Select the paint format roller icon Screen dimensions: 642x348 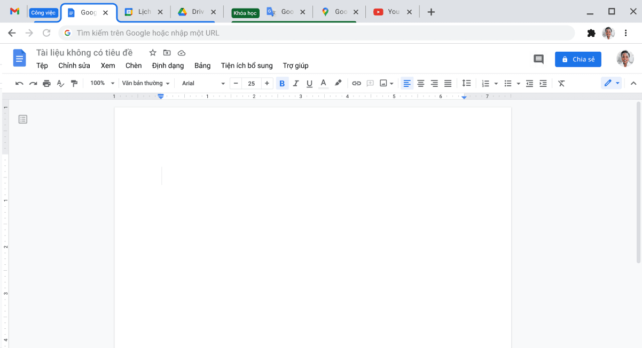pyautogui.click(x=74, y=83)
